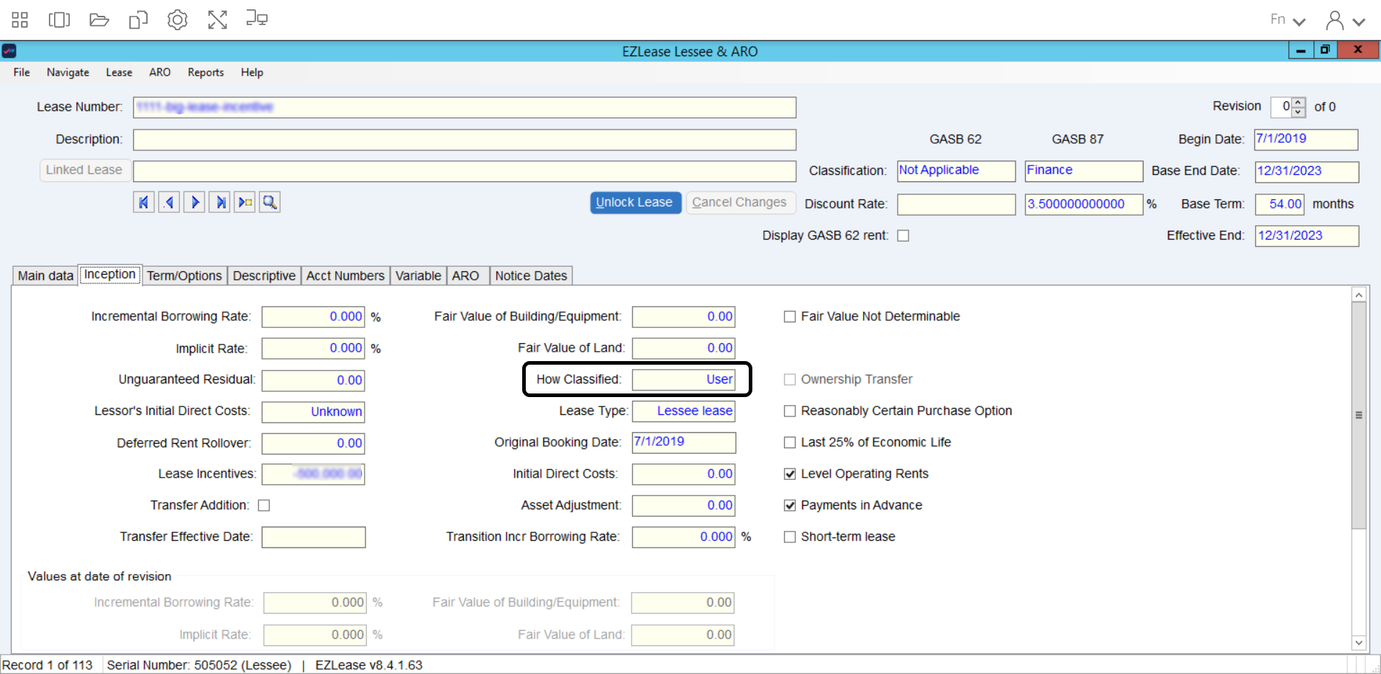1381x674 pixels.
Task: Open the folder icon in top toolbar
Action: click(x=99, y=19)
